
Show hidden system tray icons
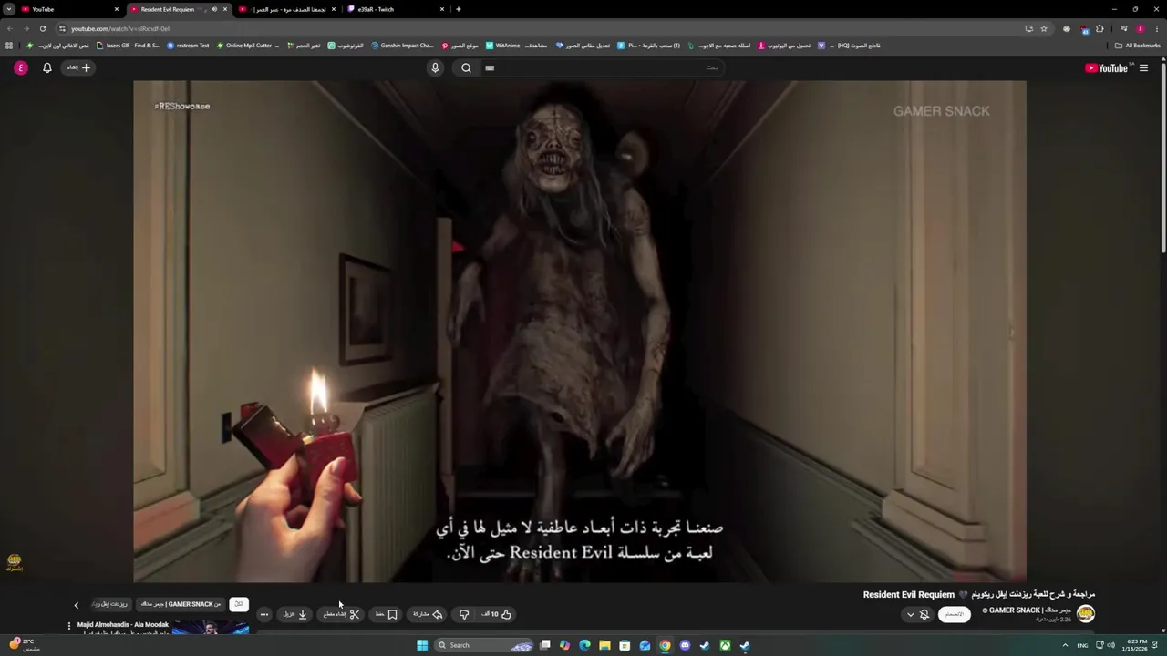(x=1065, y=645)
